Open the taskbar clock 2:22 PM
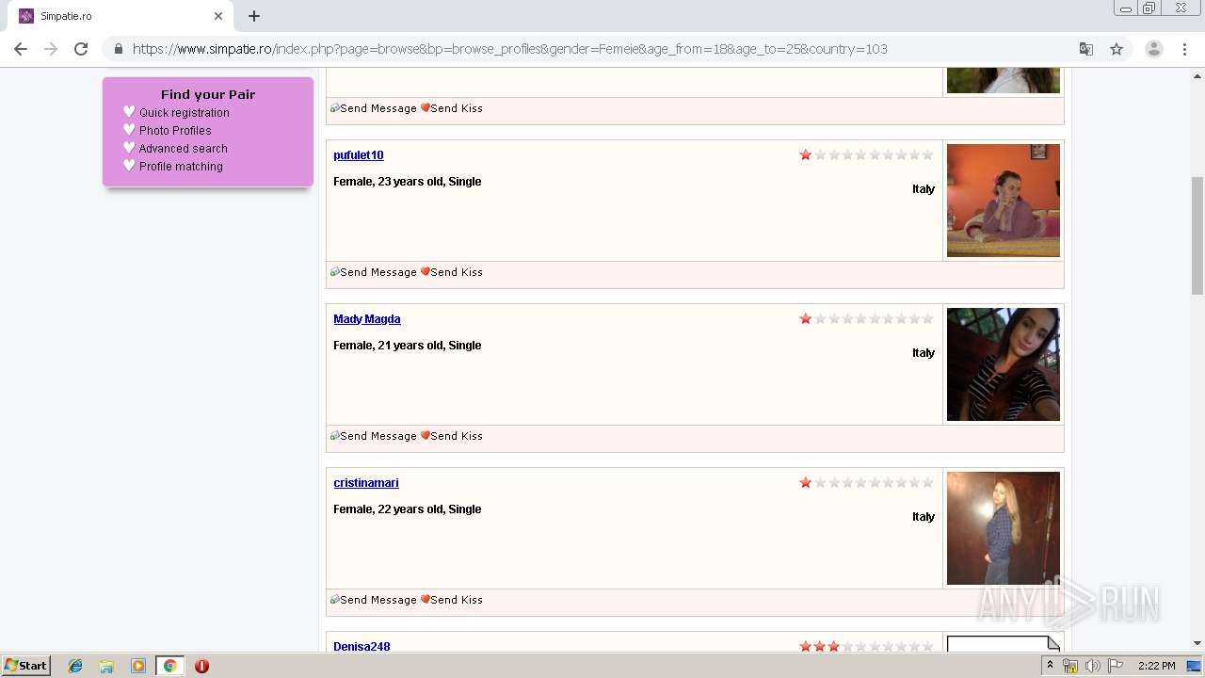The height and width of the screenshot is (678, 1205). [1156, 666]
